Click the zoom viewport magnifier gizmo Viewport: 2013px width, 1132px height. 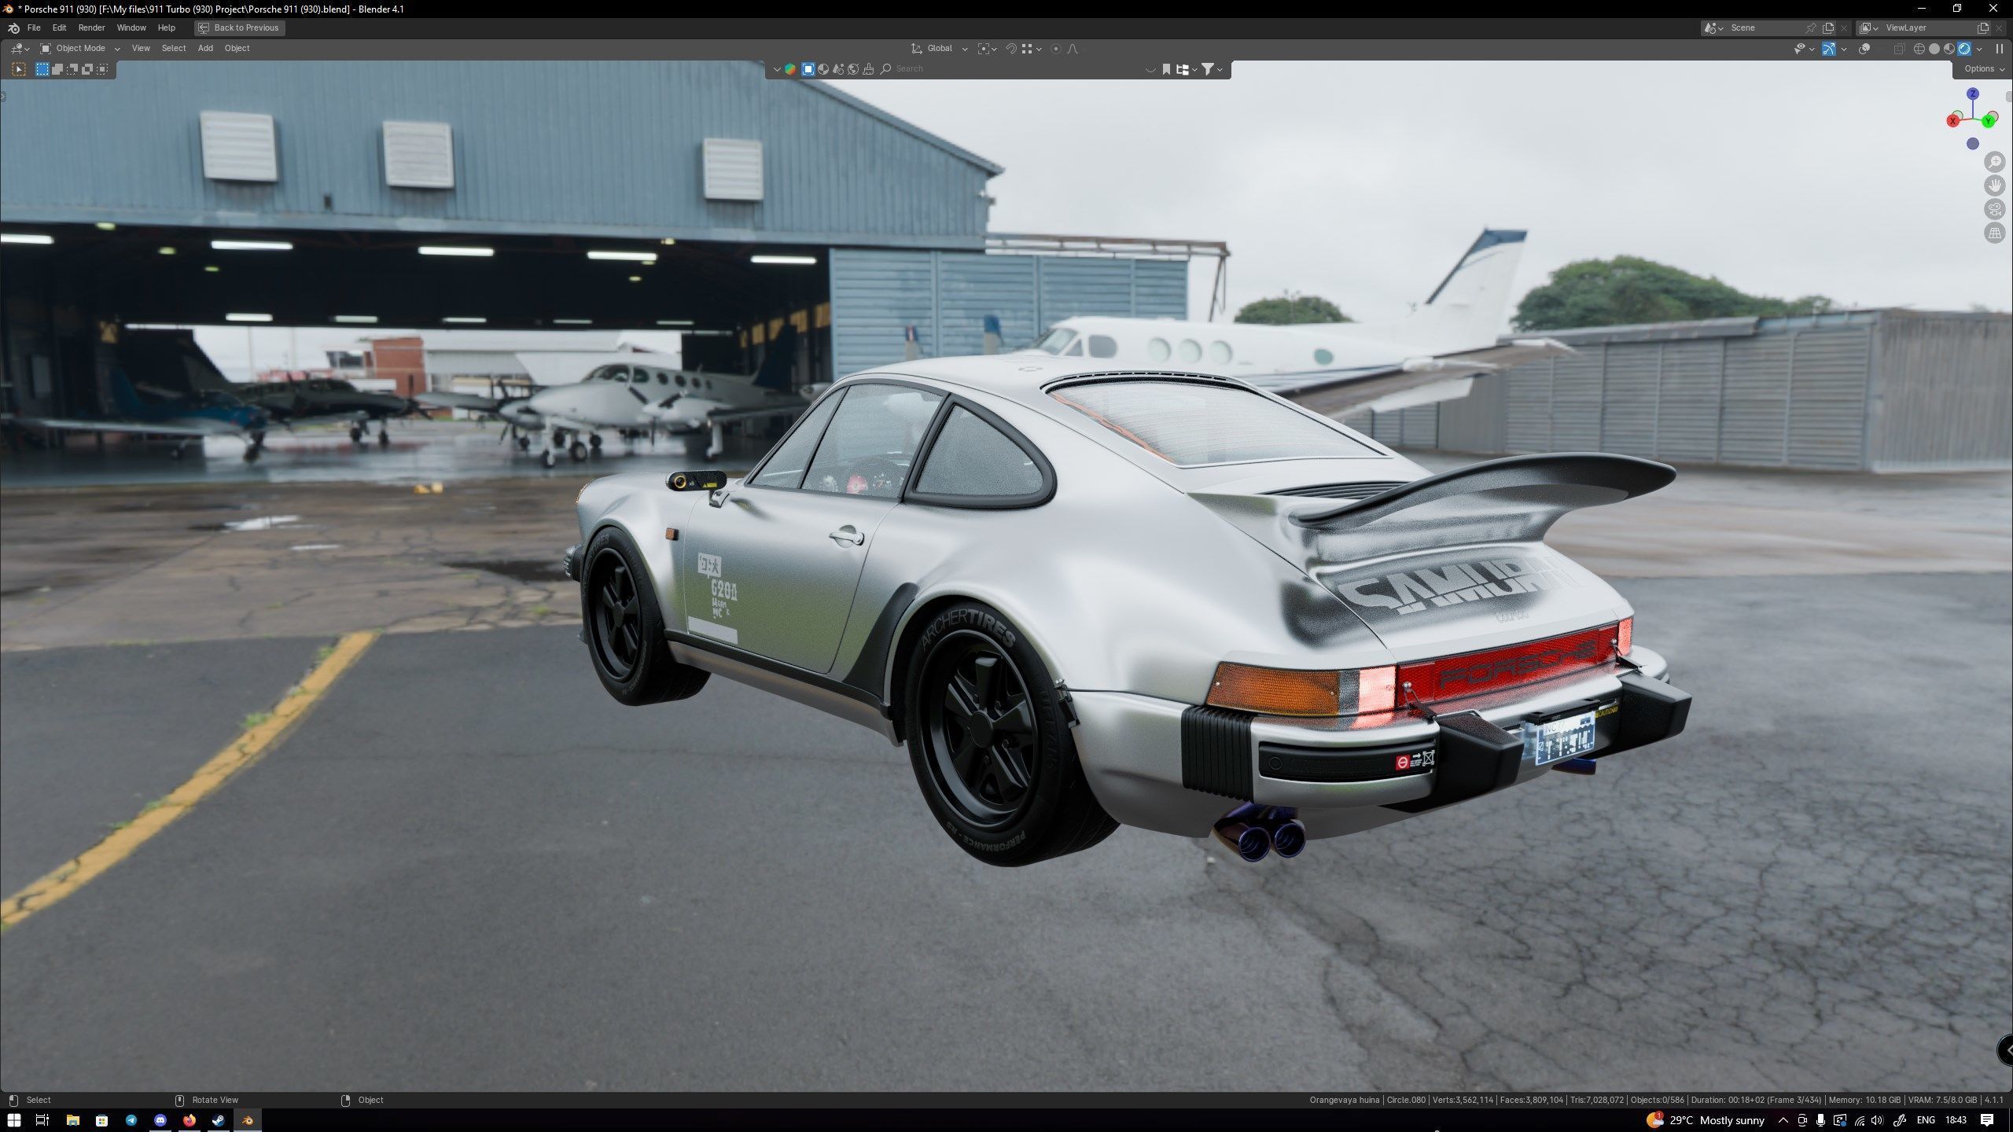point(1994,162)
